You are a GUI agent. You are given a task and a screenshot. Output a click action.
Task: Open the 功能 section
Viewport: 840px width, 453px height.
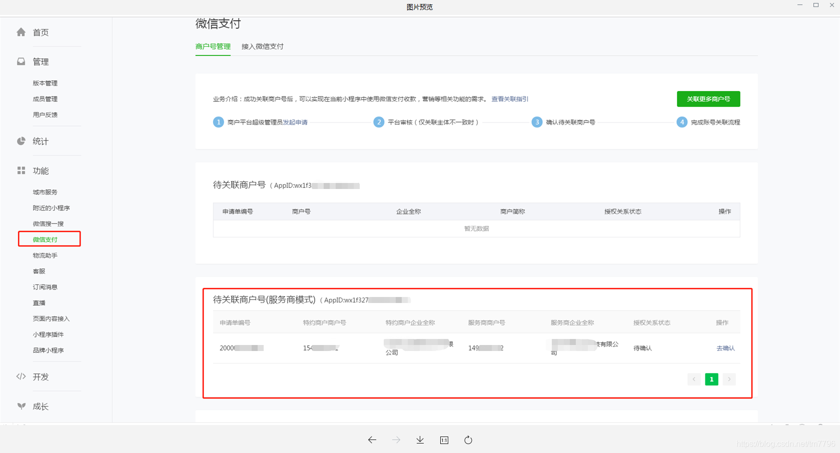pyautogui.click(x=41, y=171)
